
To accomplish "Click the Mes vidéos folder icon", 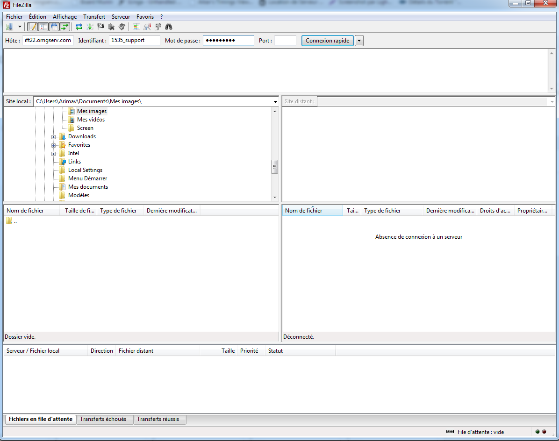I will pos(72,120).
